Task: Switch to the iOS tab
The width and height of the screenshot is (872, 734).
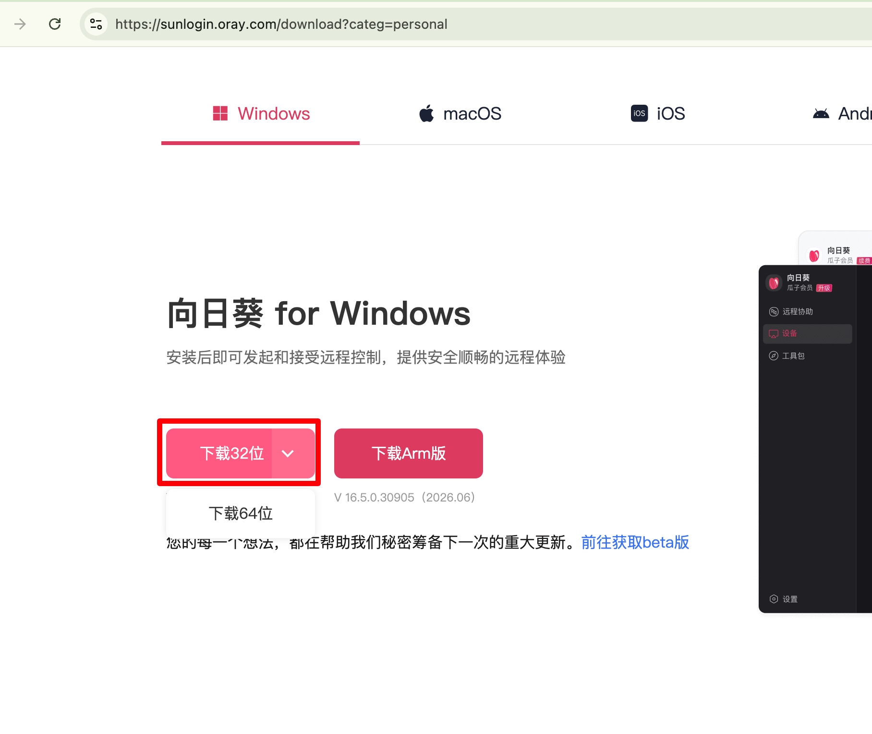Action: click(658, 114)
